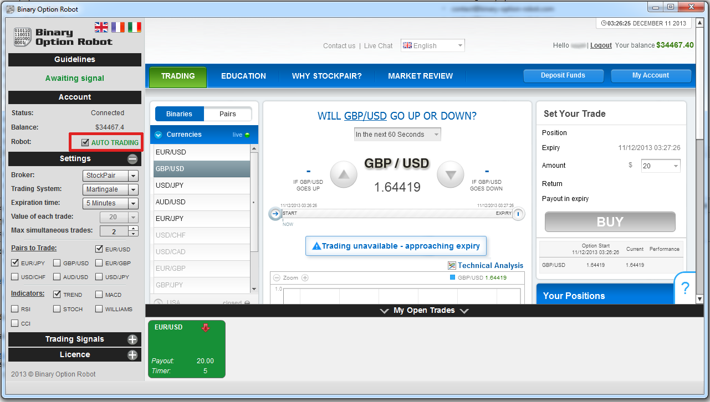Click the app icon in title bar
Viewport: 710px width, 402px height.
tap(9, 9)
